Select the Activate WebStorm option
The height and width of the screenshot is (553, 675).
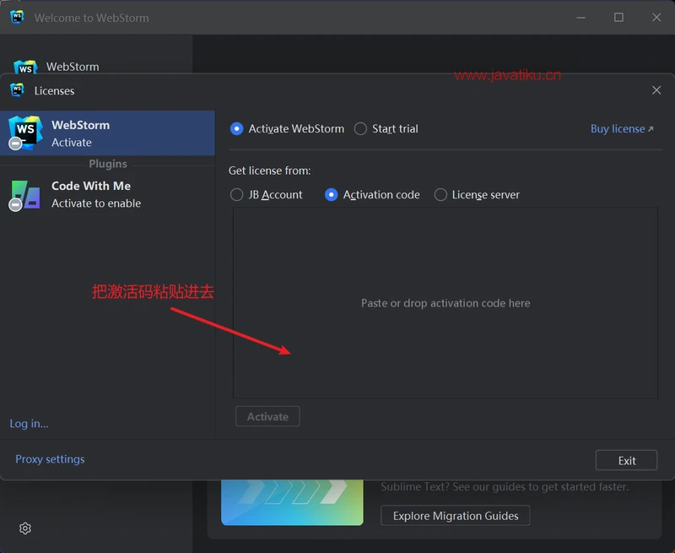click(x=237, y=128)
